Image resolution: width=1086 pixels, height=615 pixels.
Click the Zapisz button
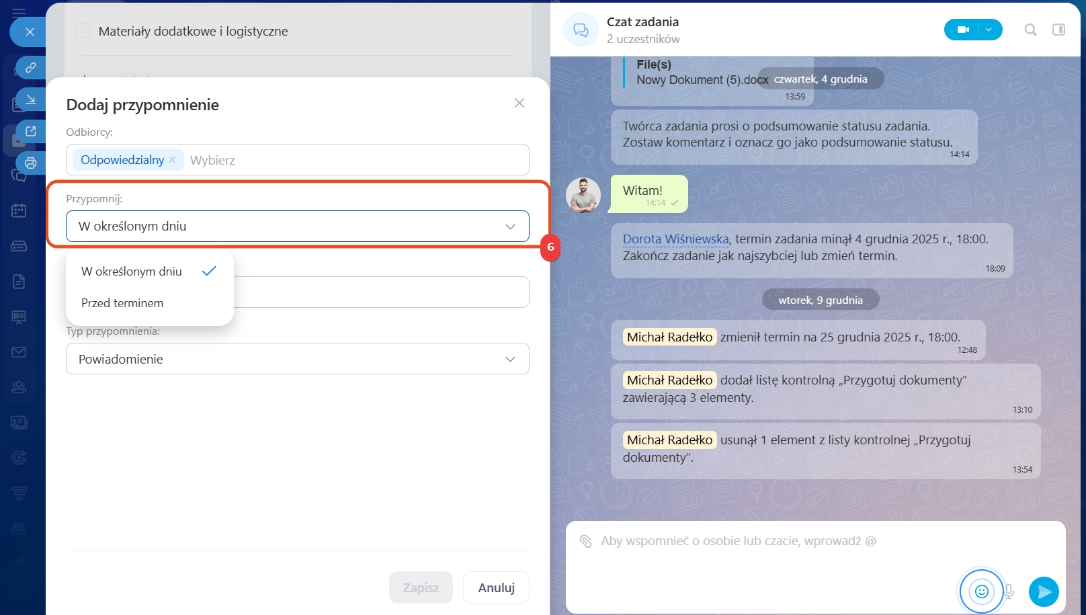click(x=421, y=587)
